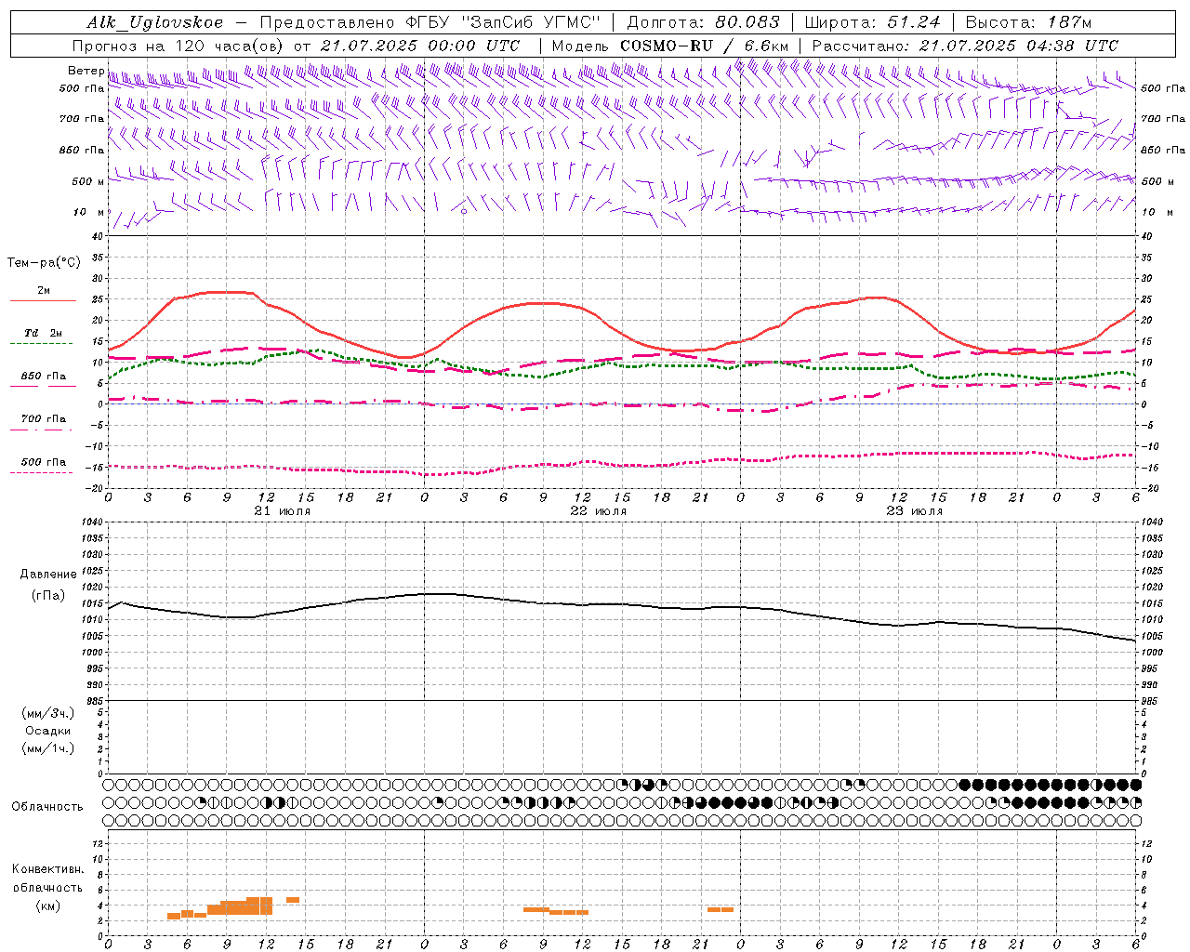Click the Конвективн. panel label
This screenshot has width=1190, height=952.
48,869
